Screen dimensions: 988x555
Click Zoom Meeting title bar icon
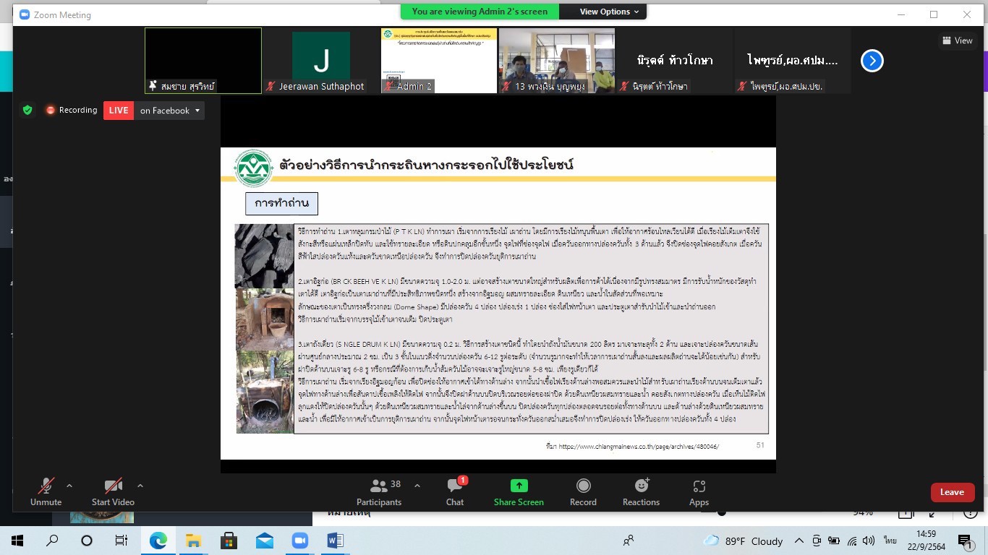click(25, 14)
